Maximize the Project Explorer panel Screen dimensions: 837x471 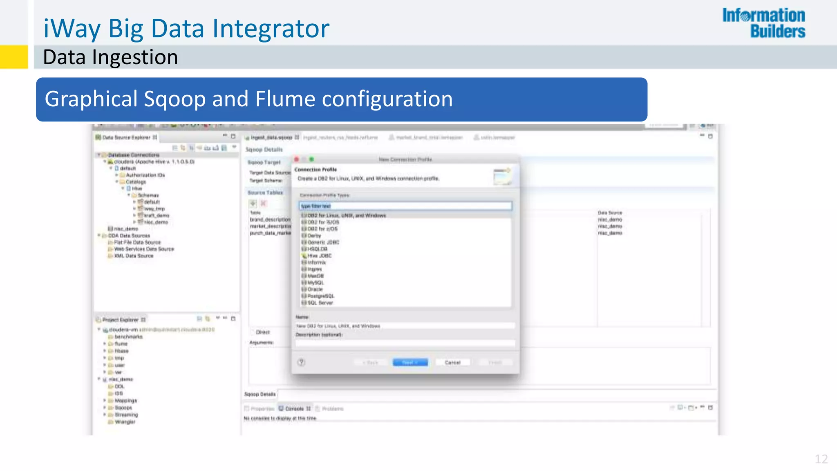[233, 318]
